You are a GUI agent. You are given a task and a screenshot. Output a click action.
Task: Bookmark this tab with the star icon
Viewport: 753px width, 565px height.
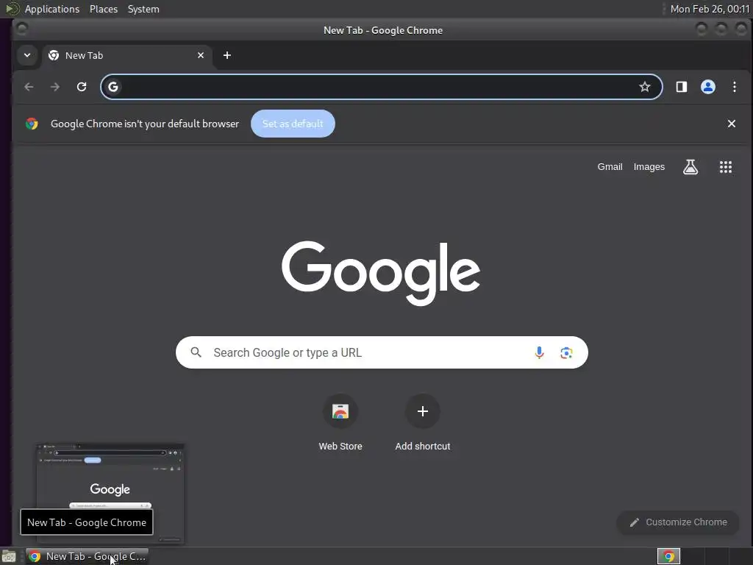pyautogui.click(x=644, y=87)
